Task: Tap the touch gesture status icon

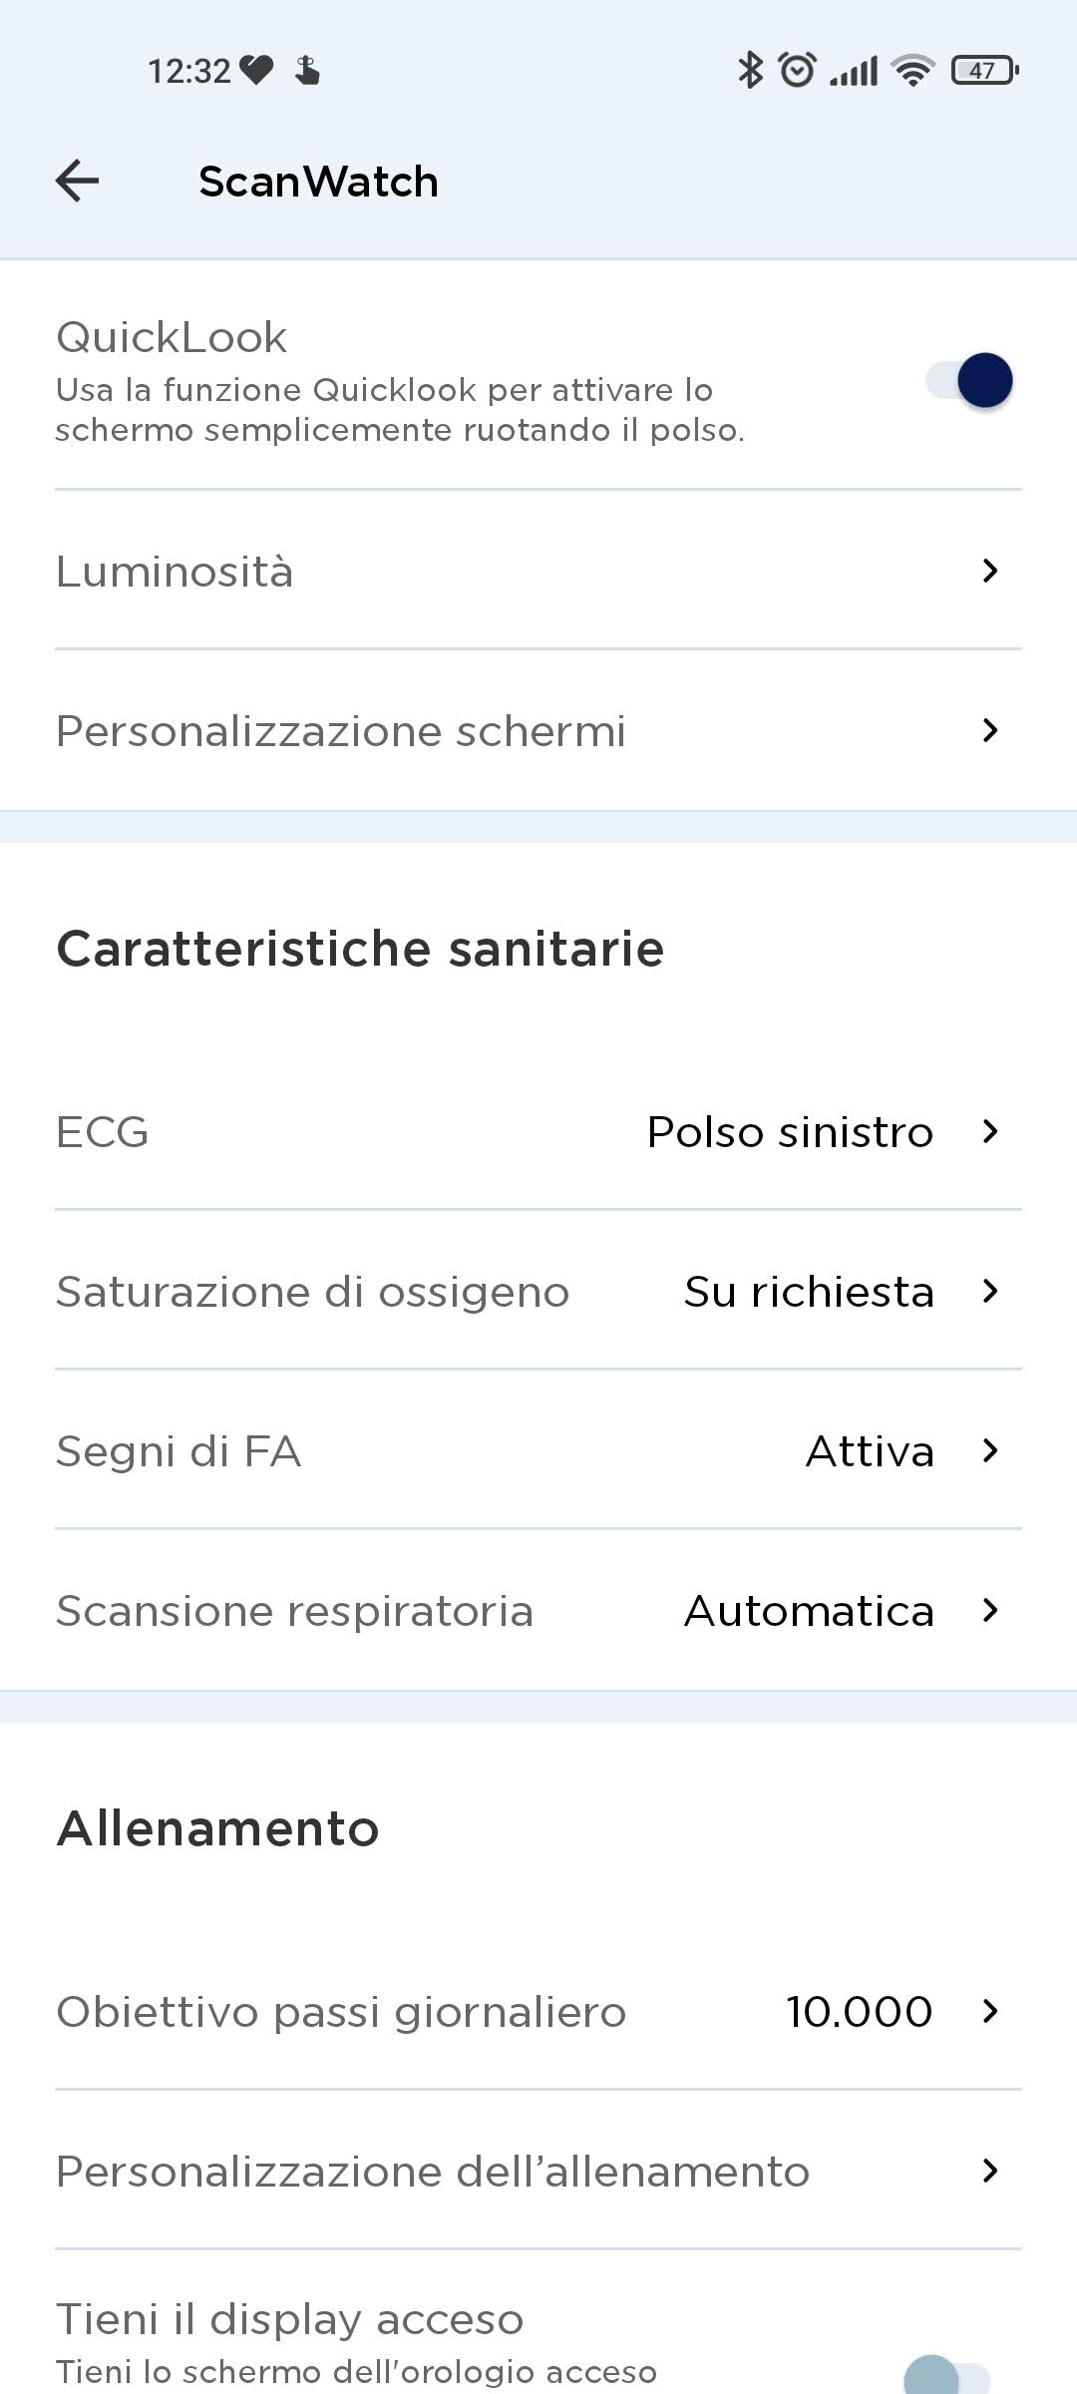Action: [307, 70]
